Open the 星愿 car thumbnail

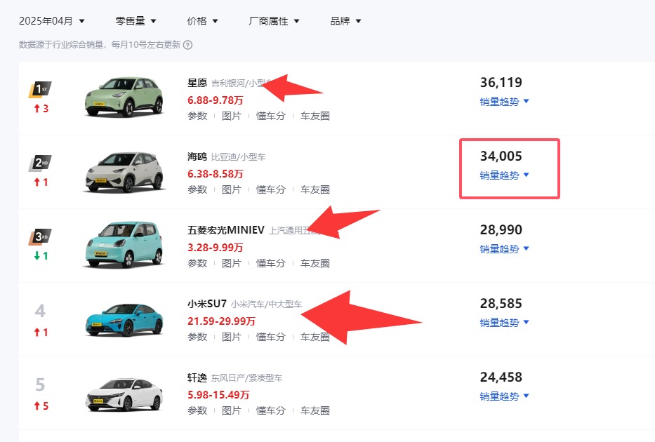tap(124, 97)
